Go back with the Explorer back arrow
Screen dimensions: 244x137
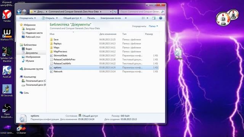19,12
